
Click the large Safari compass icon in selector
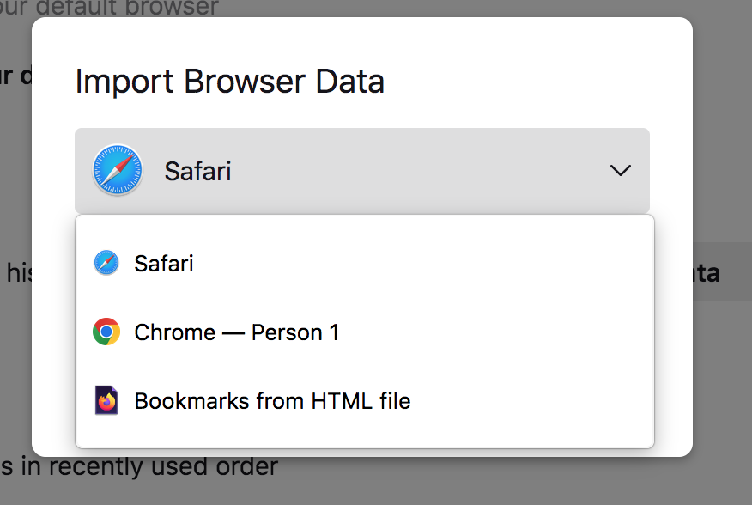click(117, 170)
